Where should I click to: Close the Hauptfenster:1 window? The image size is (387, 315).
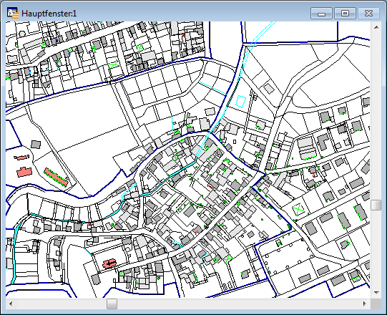pos(368,14)
